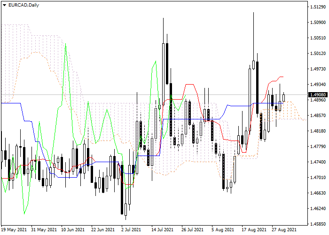Select price level 1.47010 on scale

click(318, 178)
